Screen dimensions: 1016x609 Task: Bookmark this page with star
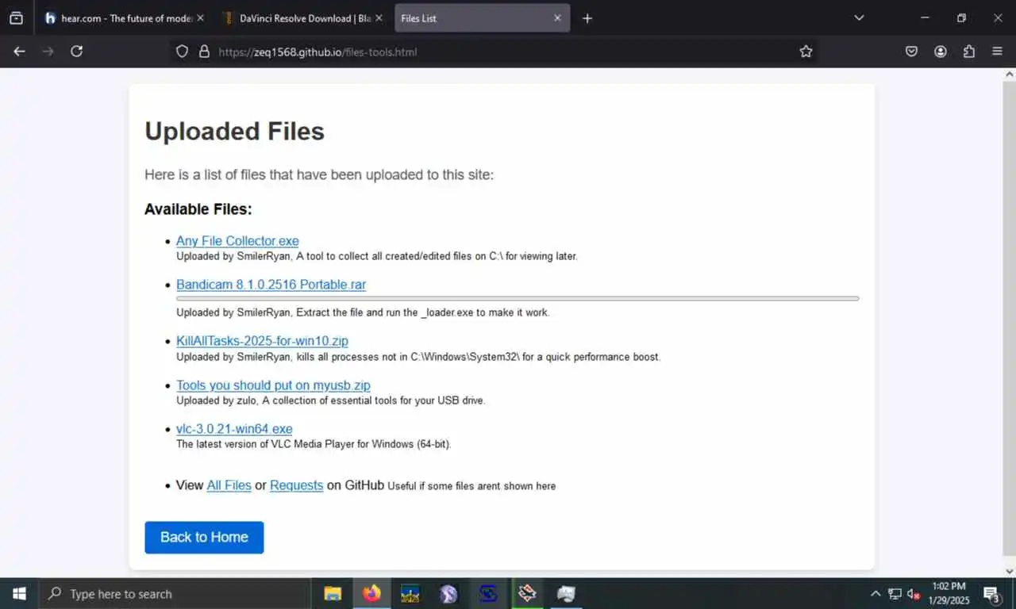tap(806, 52)
